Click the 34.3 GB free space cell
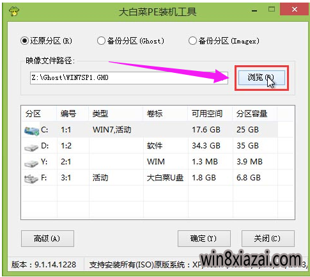The height and width of the screenshot is (277, 310). tap(206, 146)
